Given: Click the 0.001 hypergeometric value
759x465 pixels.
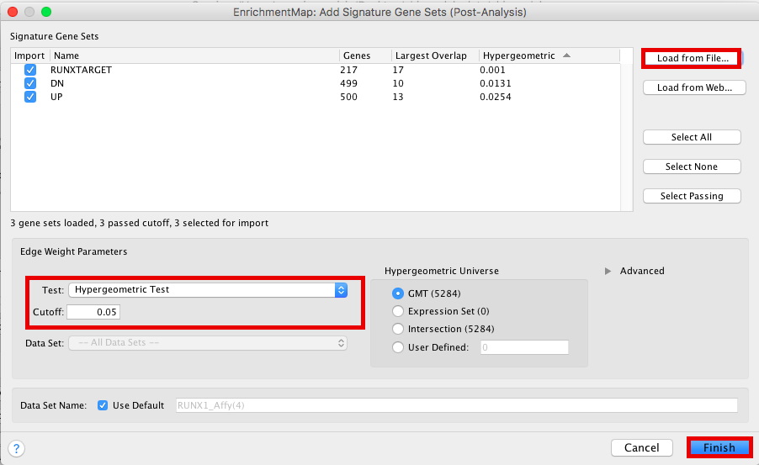Looking at the screenshot, I should coord(492,70).
